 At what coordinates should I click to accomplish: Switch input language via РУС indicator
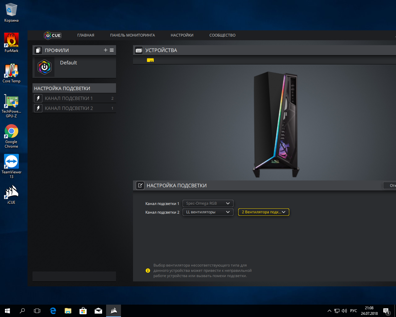pyautogui.click(x=354, y=311)
